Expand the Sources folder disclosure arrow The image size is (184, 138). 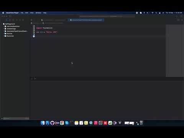point(3,34)
